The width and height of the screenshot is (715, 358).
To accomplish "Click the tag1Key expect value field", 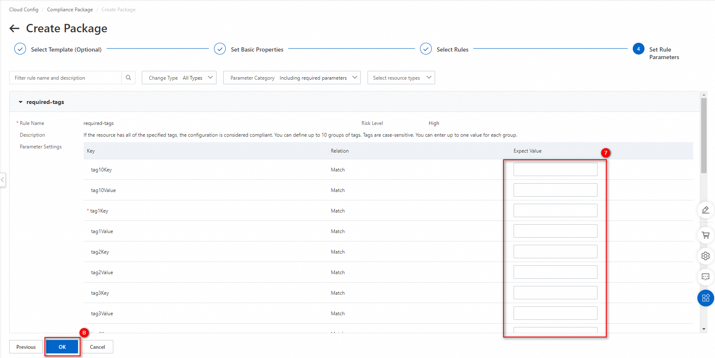I will (555, 210).
